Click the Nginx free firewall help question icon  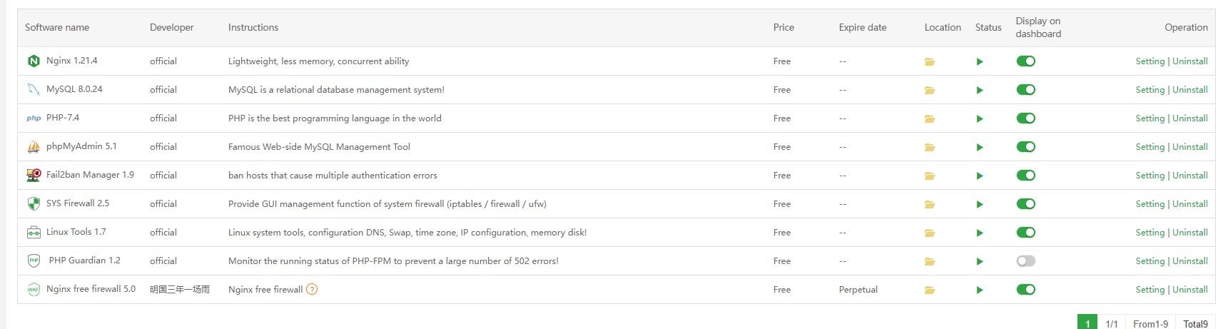pos(312,290)
